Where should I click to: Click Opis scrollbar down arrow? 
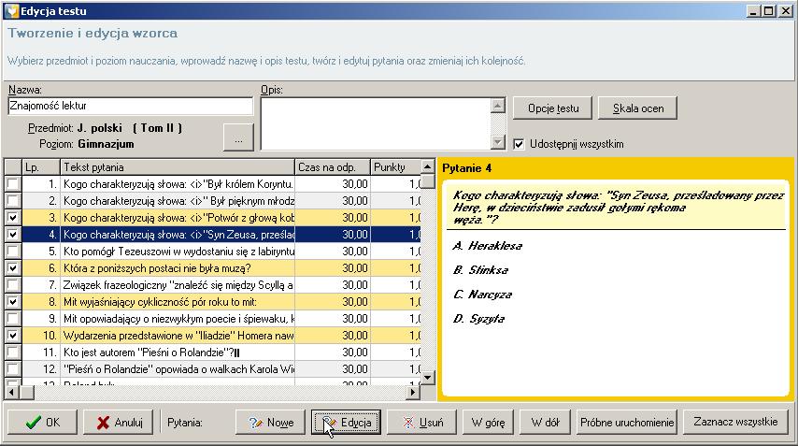498,142
